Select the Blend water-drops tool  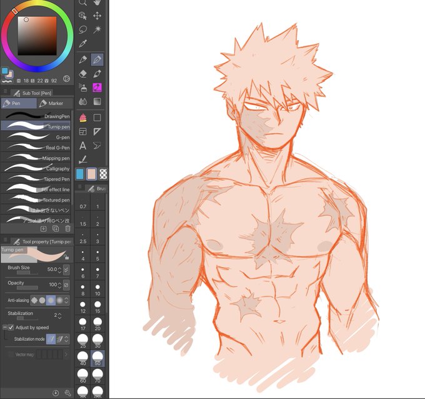pos(82,101)
